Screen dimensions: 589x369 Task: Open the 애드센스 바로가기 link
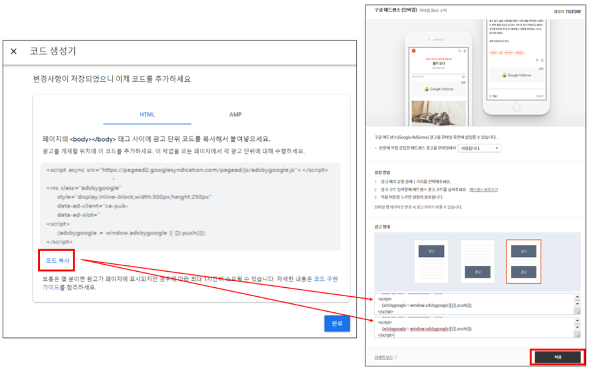click(483, 189)
